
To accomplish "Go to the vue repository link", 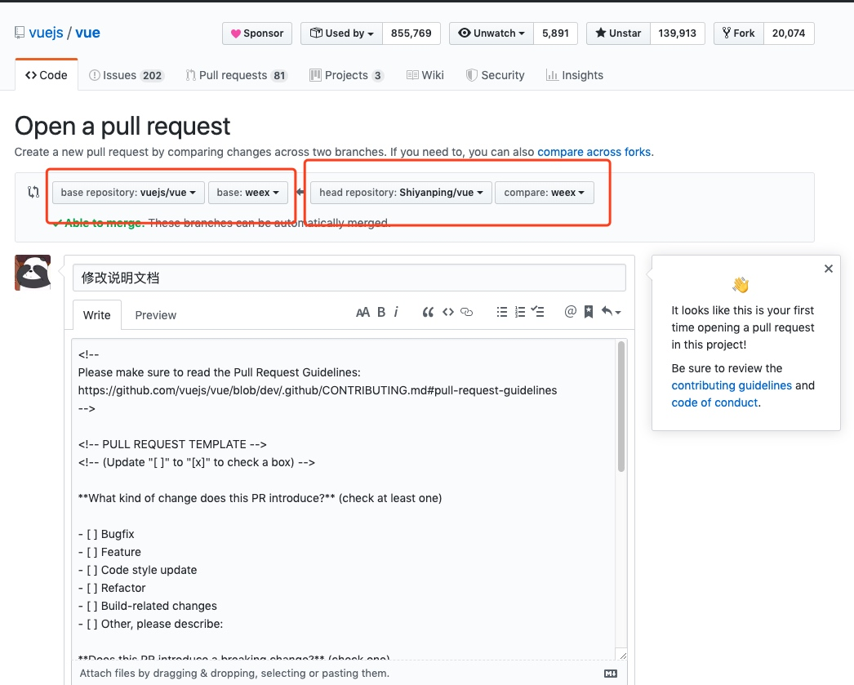I will click(x=87, y=33).
